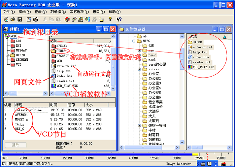Expand the OTHER folder in VCD tree
This screenshot has width=235, height=167.
(8, 55)
